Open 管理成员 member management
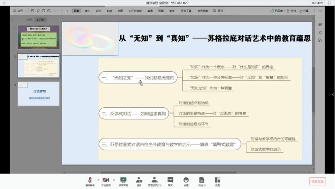Screen dimensions: 335x189 click(154, 180)
